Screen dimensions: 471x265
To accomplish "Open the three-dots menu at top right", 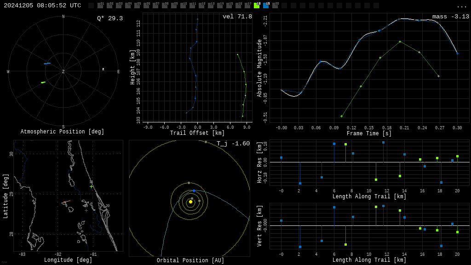I will coord(461,6).
